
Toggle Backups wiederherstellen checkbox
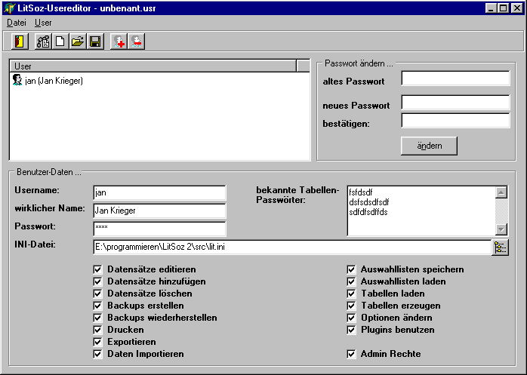[97, 318]
